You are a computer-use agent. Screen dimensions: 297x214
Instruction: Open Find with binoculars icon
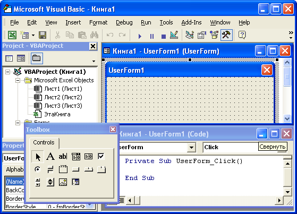pyautogui.click(x=94, y=35)
